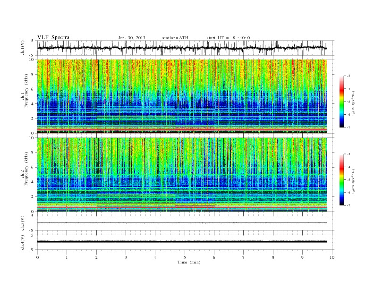Click the "5" voltage tick of the ch.1(V) axis

[33, 41]
